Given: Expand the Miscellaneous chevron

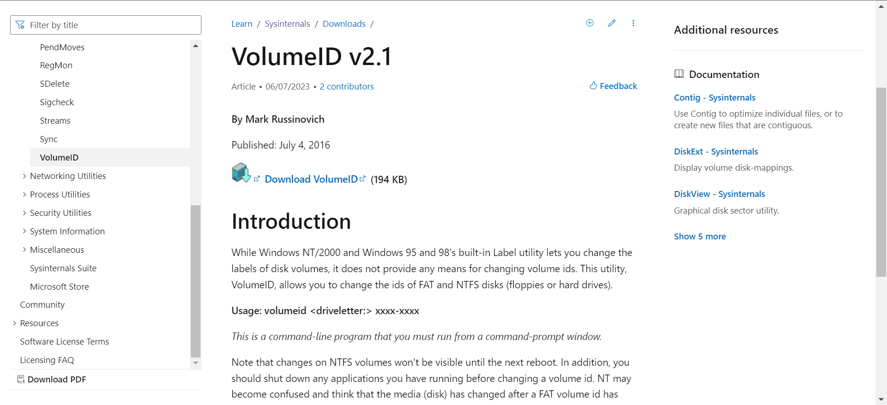Looking at the screenshot, I should click(24, 250).
